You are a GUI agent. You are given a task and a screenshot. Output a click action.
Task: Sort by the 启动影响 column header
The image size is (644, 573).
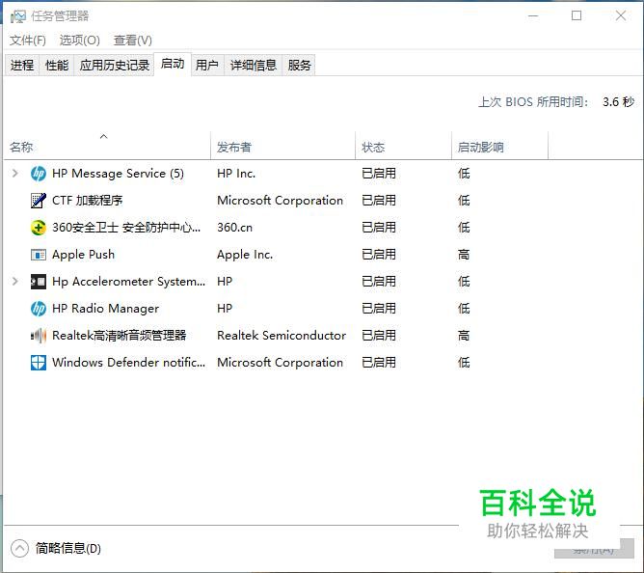coord(499,146)
